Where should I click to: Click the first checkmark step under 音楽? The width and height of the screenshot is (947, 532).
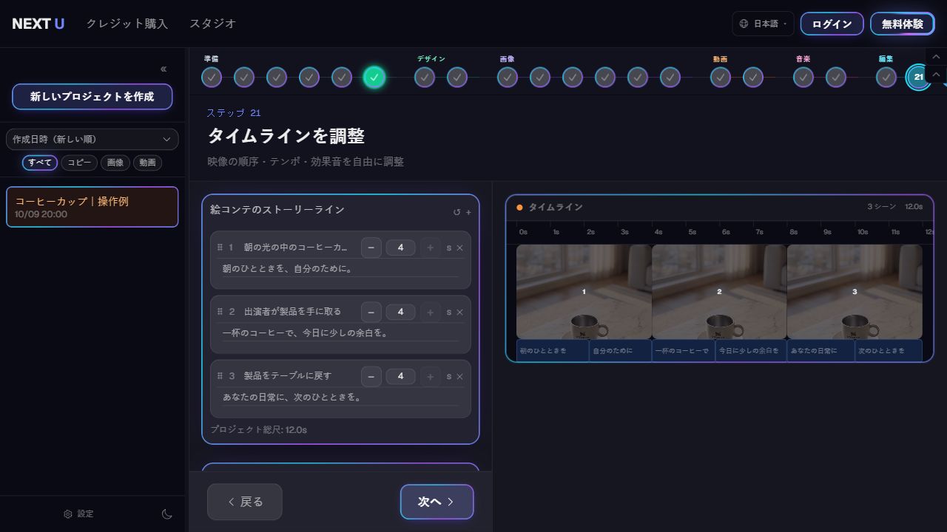click(803, 77)
